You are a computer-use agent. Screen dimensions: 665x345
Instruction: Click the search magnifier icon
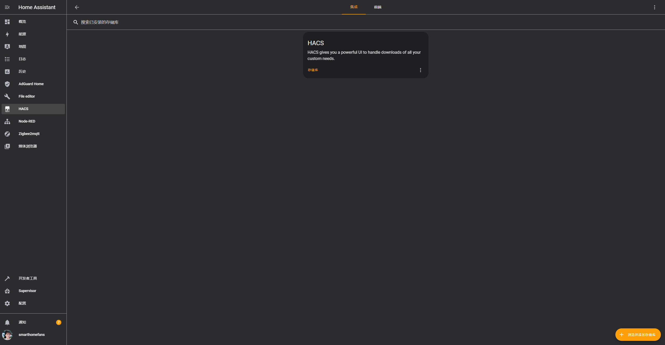tap(76, 22)
